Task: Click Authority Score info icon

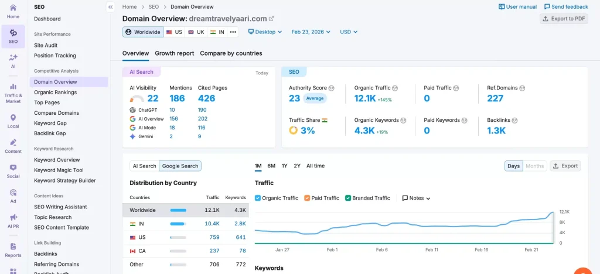Action: [x=332, y=88]
